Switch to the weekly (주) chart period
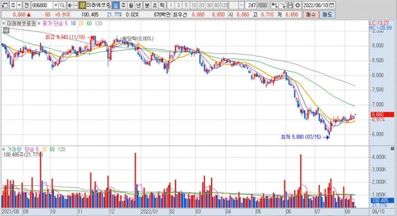 (123, 5)
